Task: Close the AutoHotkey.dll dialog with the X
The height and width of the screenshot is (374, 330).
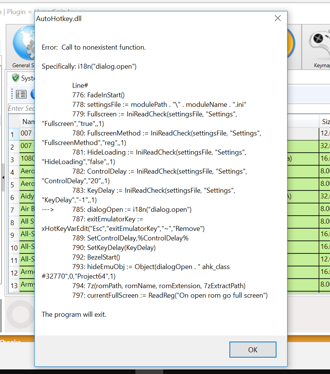Action: 278,18
